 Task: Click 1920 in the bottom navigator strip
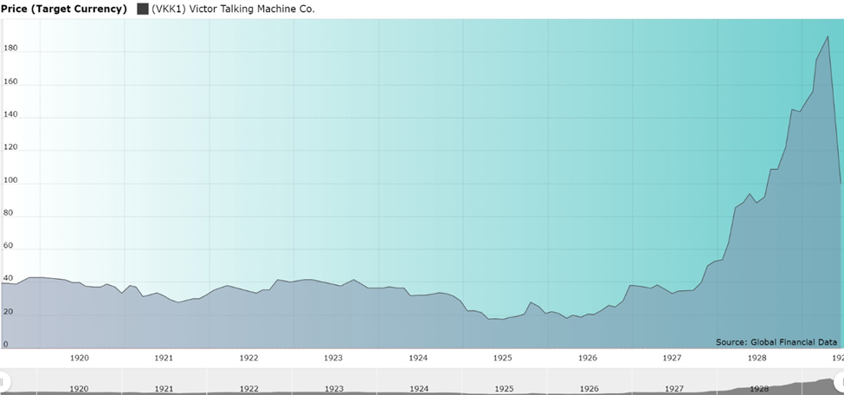(x=79, y=389)
